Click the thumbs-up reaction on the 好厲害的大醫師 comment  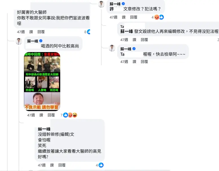pyautogui.click(x=89, y=32)
